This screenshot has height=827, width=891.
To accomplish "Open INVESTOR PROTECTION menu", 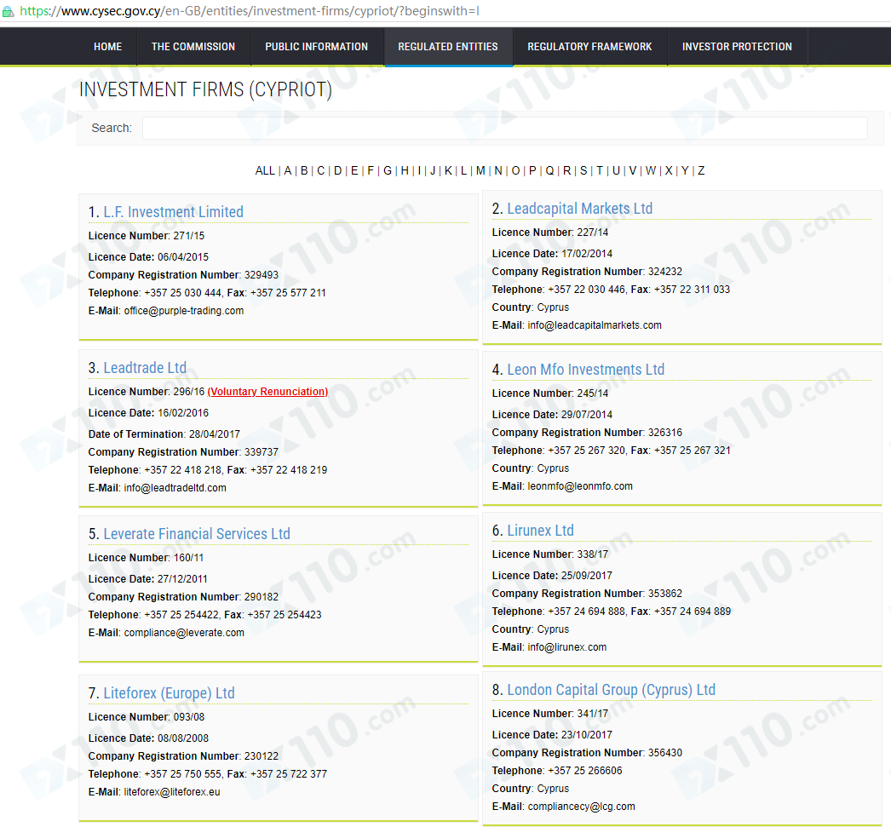I will pyautogui.click(x=737, y=47).
